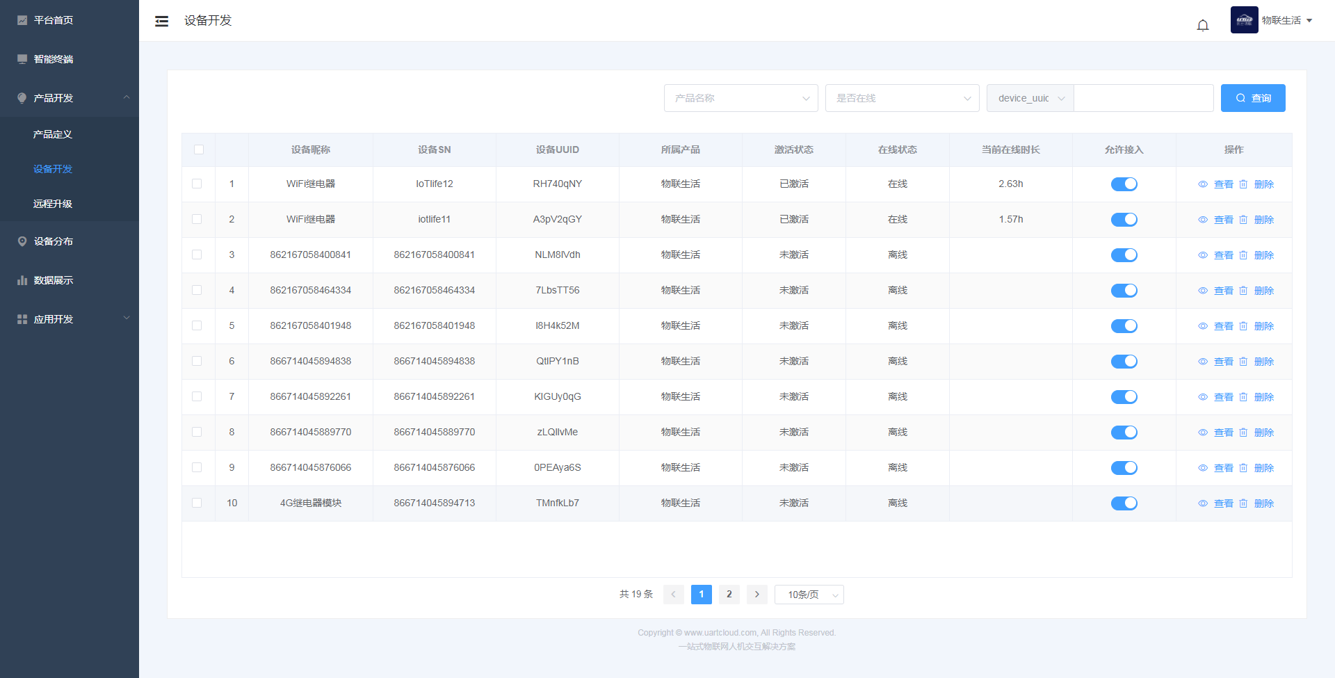This screenshot has height=678, width=1335.
Task: Click 应用开发 grid icon
Action: click(x=22, y=319)
